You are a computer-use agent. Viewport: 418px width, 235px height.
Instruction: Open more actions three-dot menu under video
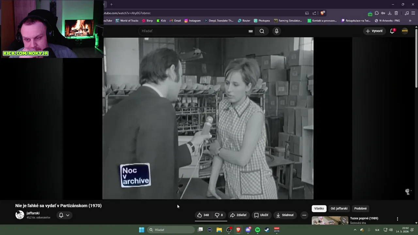coord(304,215)
